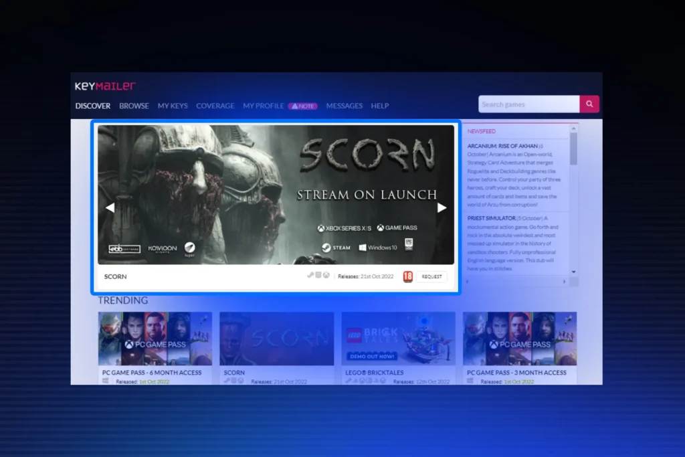Click newsfeed horizontal scroll left arrow
The image size is (685, 457).
468,282
